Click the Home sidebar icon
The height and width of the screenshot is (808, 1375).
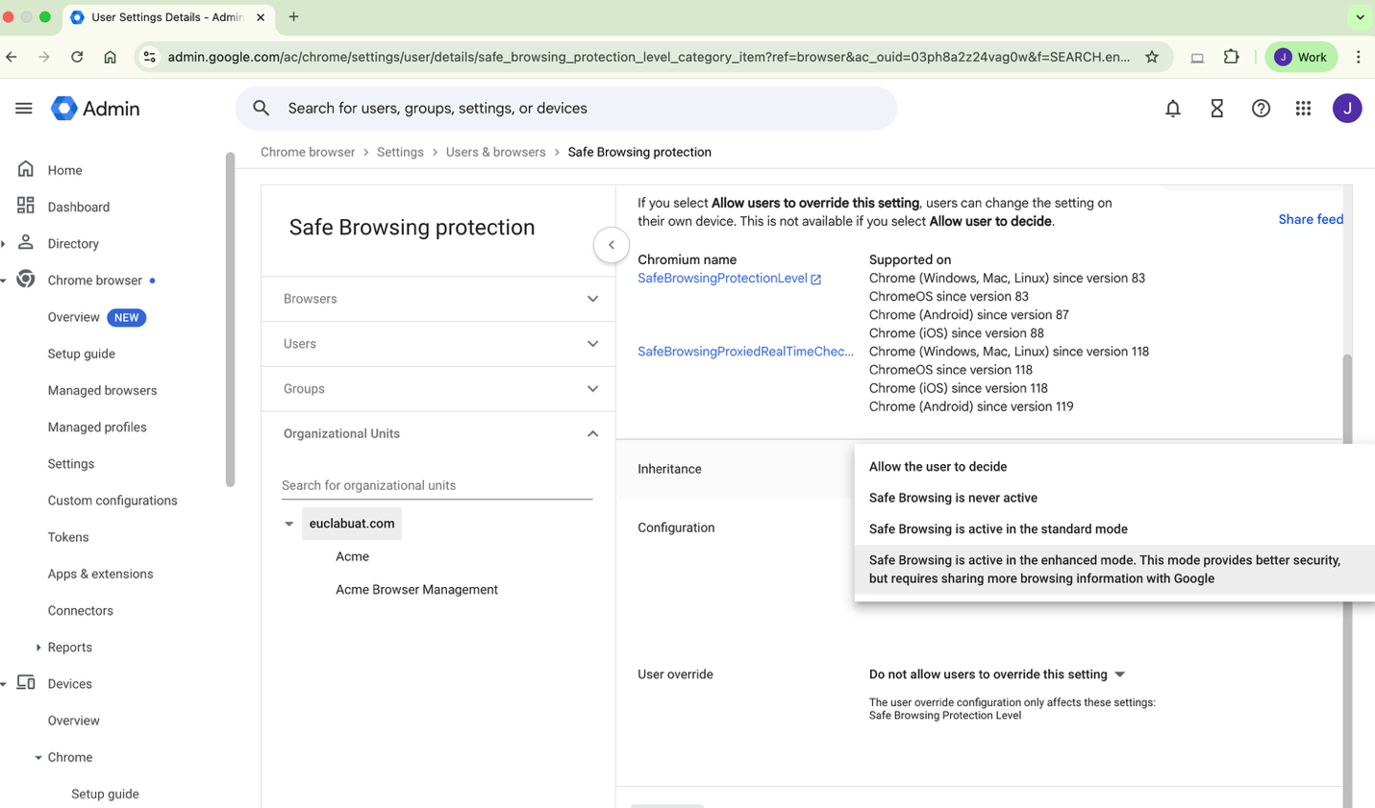(x=26, y=169)
